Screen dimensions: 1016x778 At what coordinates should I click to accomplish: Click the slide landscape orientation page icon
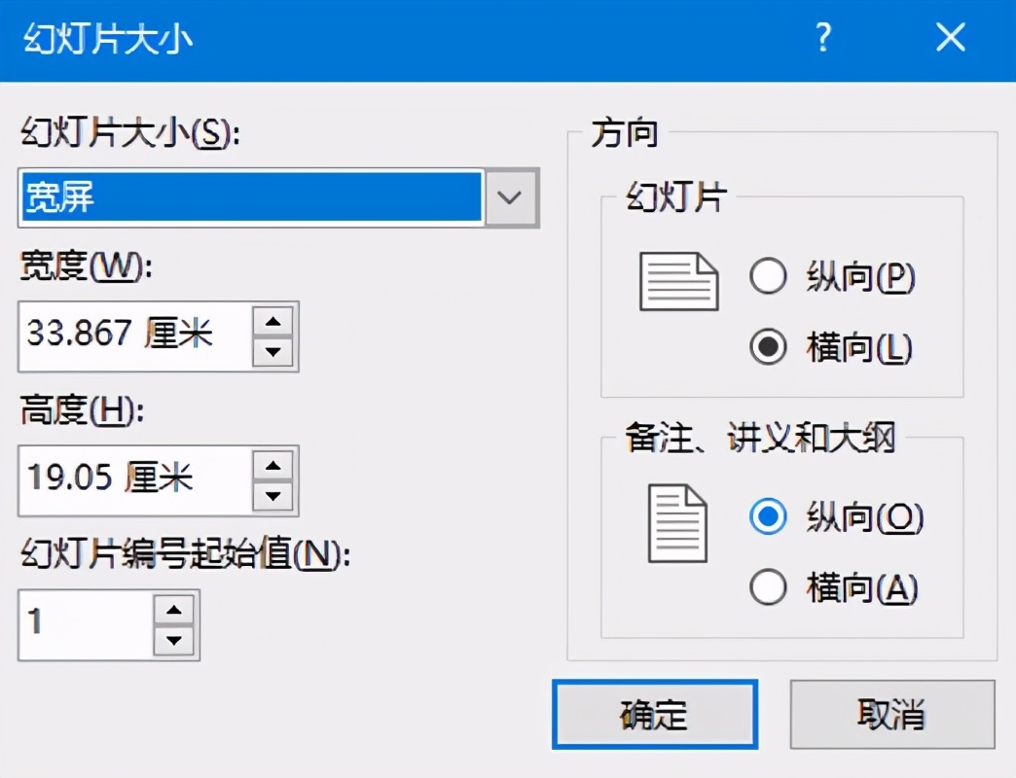678,282
